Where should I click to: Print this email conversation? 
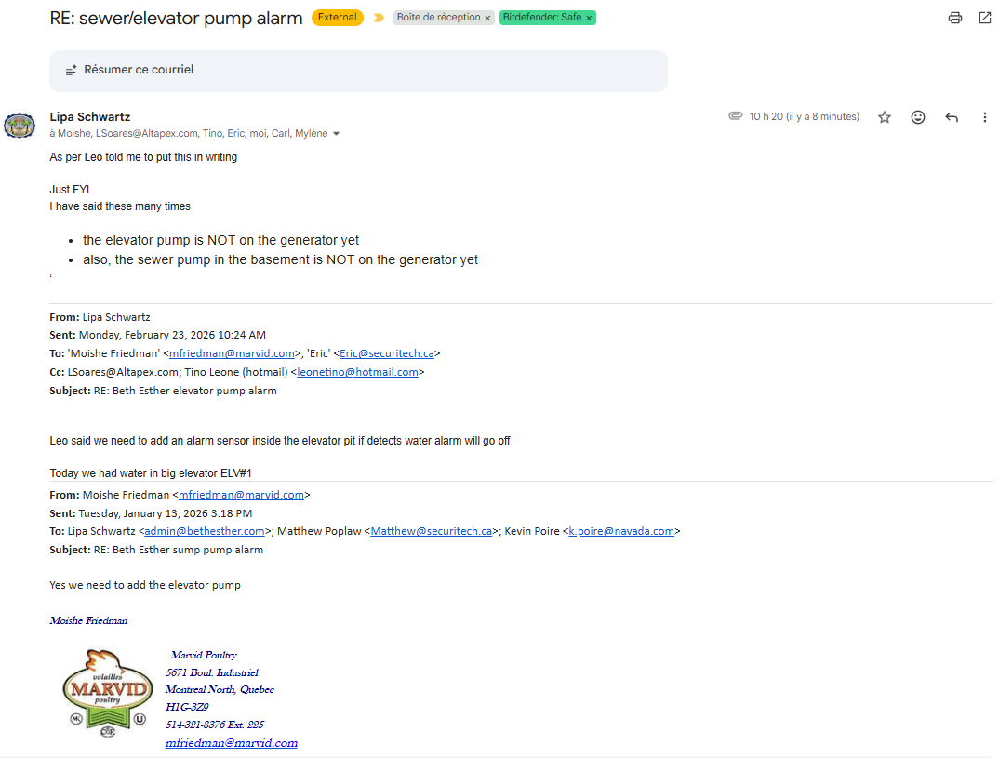pyautogui.click(x=954, y=18)
